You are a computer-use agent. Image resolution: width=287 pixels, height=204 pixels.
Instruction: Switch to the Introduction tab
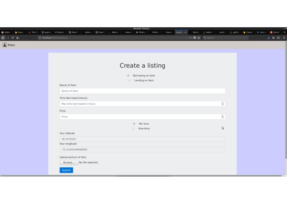[x=275, y=32]
